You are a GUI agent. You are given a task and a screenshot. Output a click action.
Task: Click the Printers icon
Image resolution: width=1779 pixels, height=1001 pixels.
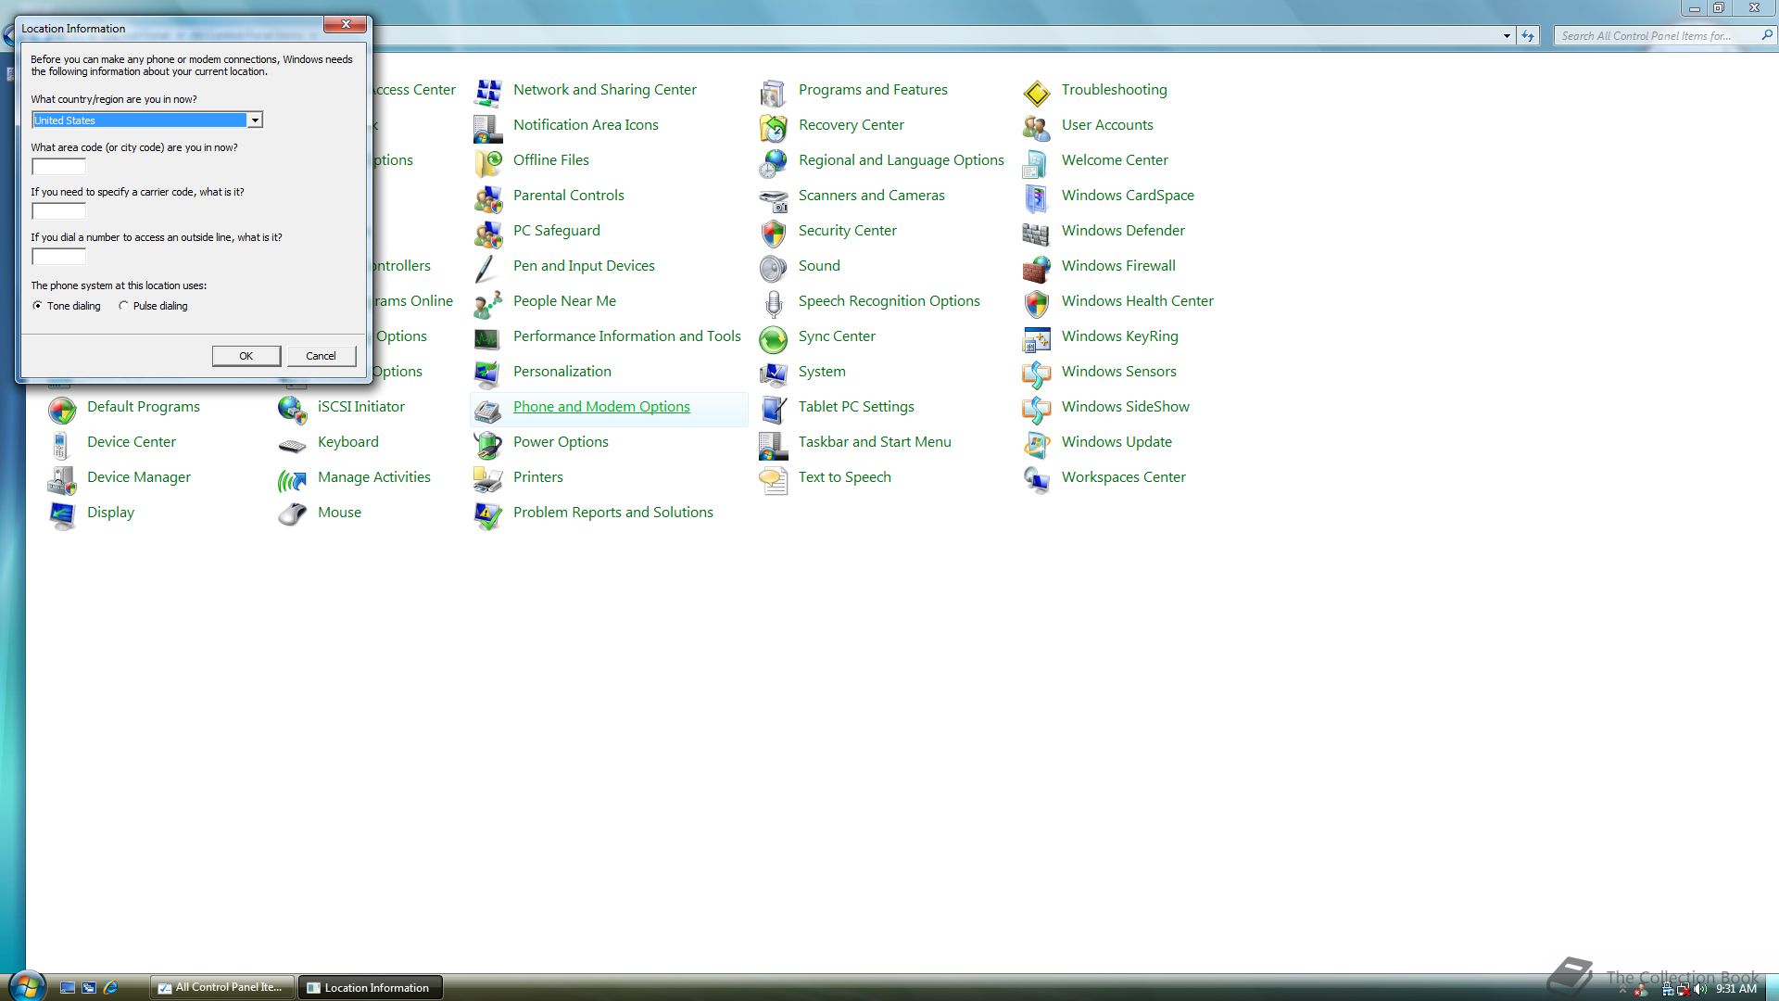[487, 478]
